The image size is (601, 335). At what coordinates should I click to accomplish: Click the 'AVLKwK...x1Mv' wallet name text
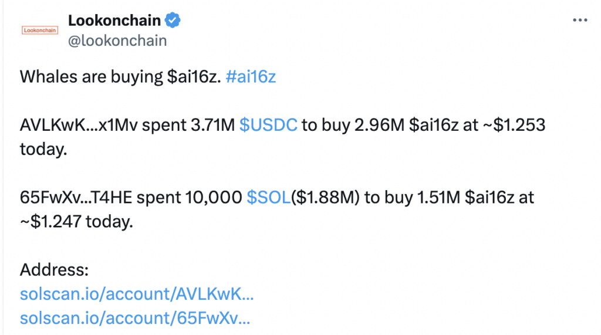click(x=79, y=125)
